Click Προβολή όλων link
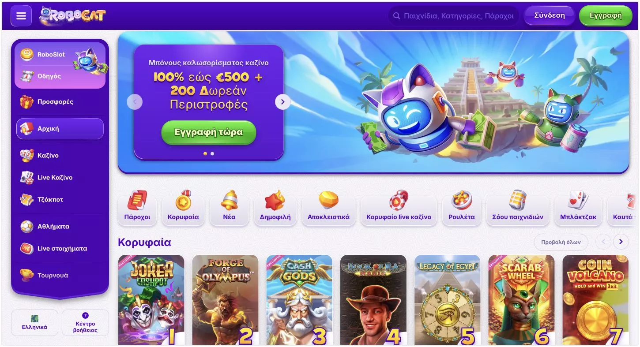640x347 pixels. [x=561, y=242]
